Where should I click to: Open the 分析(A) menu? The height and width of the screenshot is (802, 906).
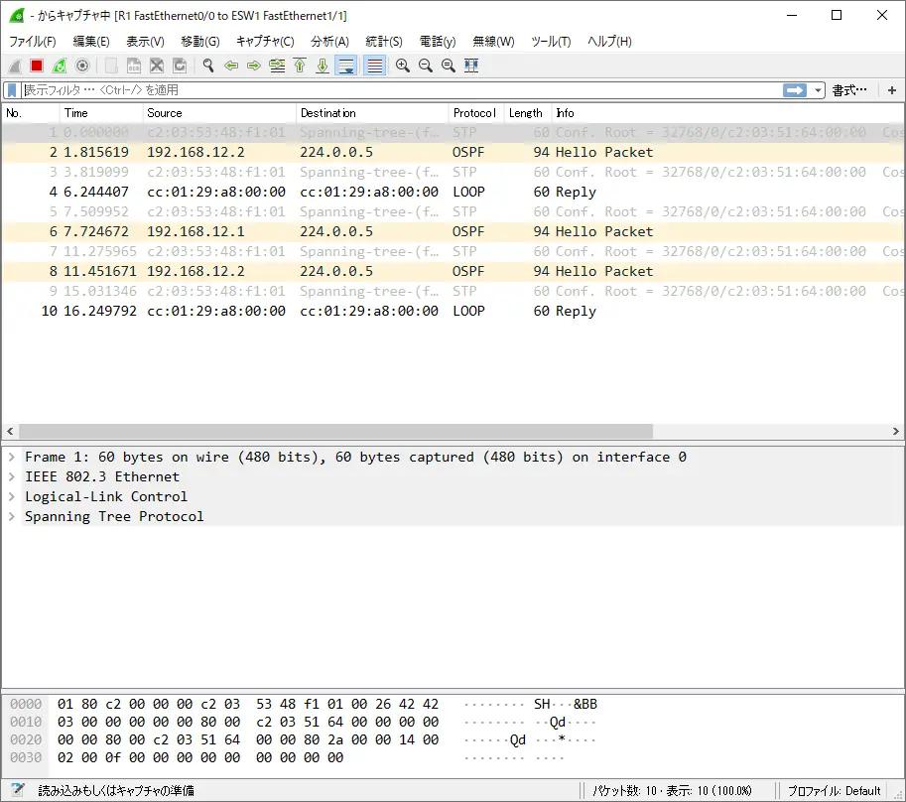click(329, 42)
